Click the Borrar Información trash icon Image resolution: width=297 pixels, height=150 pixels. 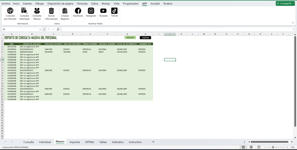click(x=51, y=11)
